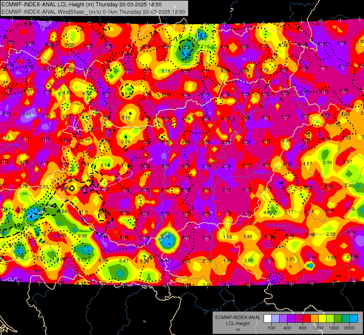Viewport: 364px width, 335px height.
Task: Click the LCL-Height text in the legend
Action: (238, 323)
